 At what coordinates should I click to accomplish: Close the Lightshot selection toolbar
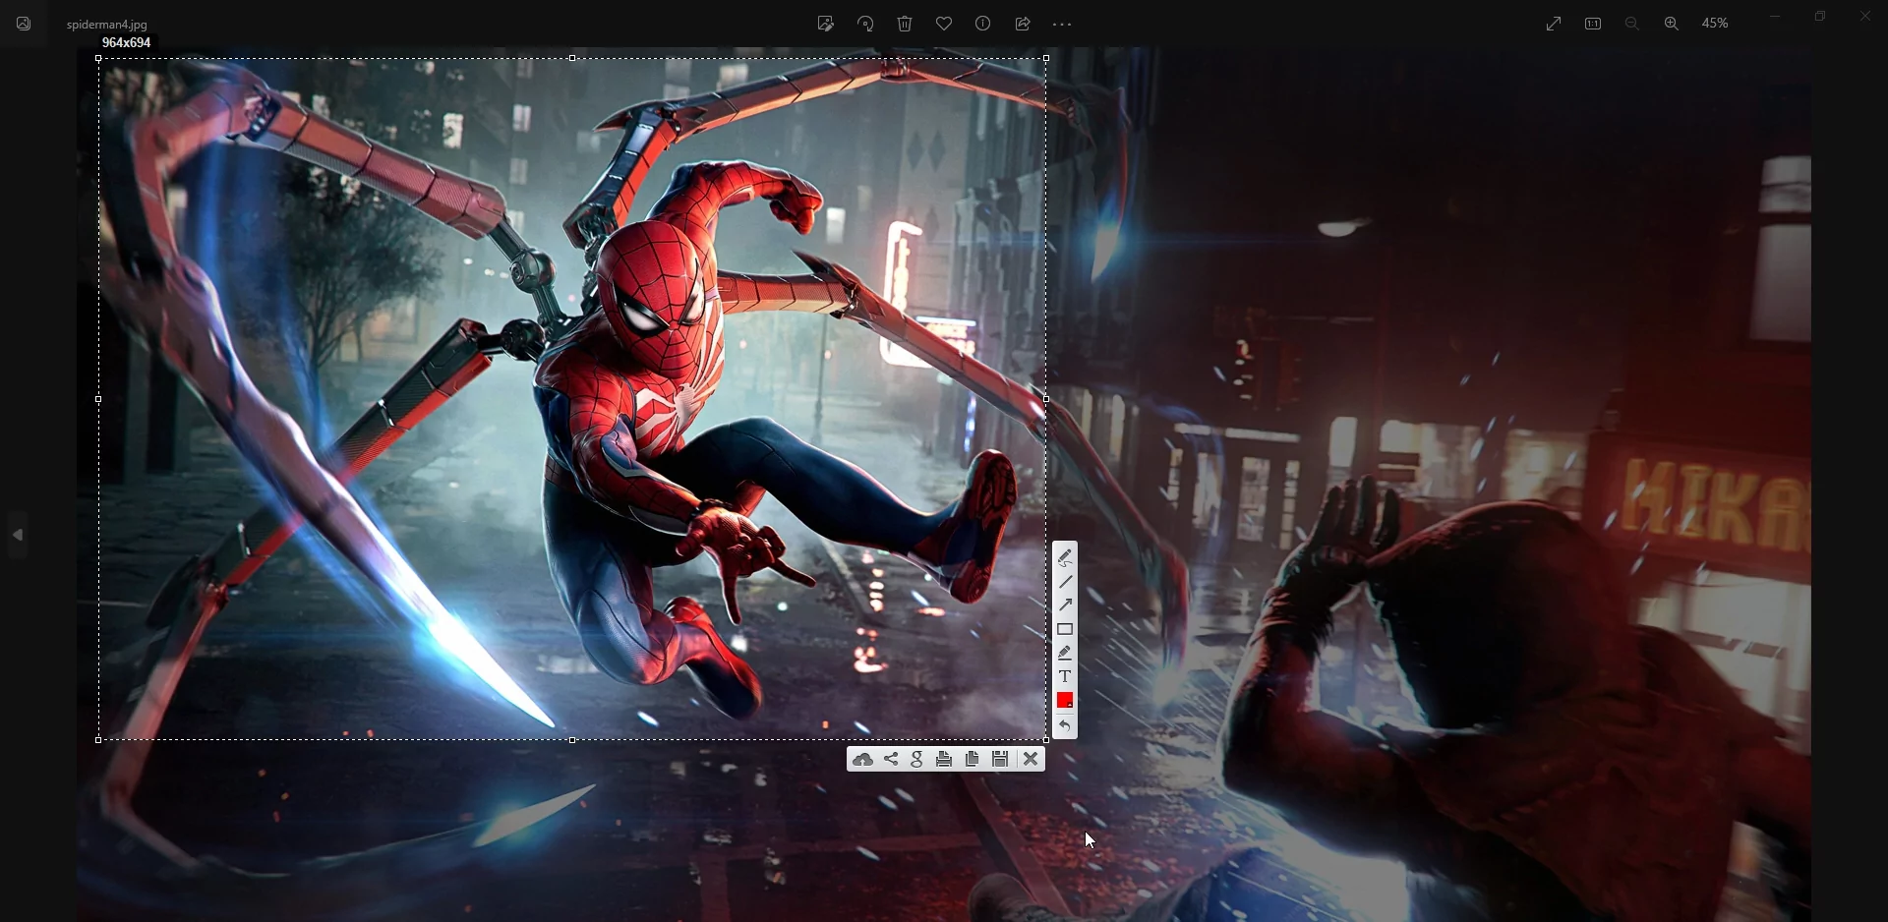click(1032, 760)
